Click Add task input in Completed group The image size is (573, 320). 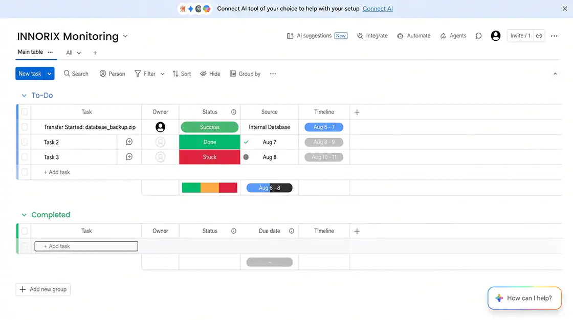pos(86,246)
